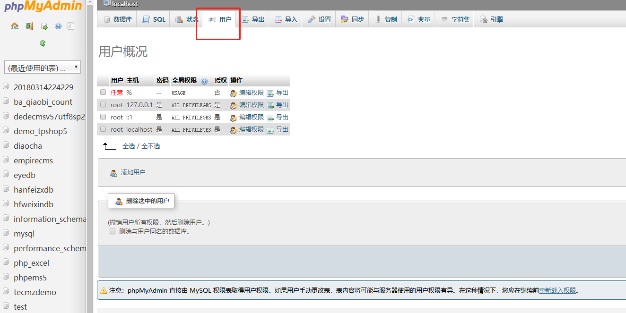Open the phpems5 database
This screenshot has width=626, height=313.
tap(30, 277)
